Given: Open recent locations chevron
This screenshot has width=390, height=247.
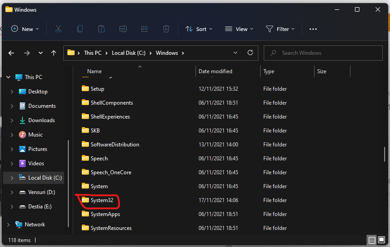Looking at the screenshot, I should [x=40, y=53].
